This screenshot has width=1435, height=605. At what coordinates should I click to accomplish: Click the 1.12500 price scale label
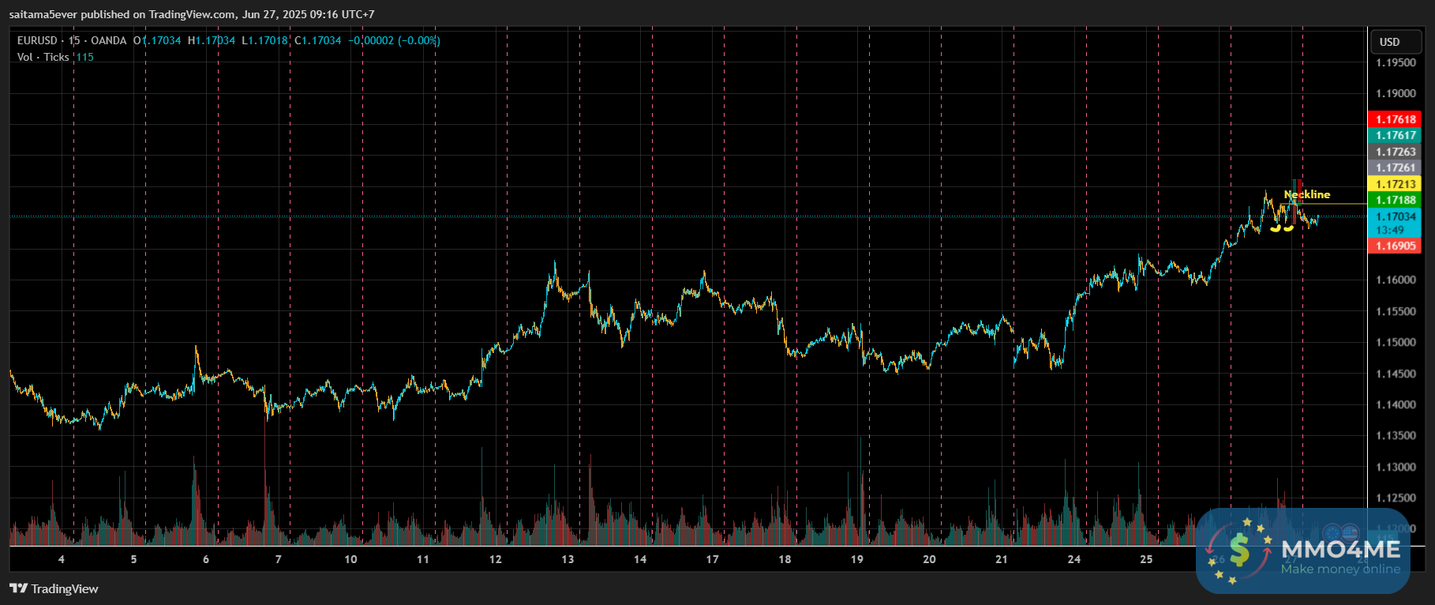[1396, 498]
